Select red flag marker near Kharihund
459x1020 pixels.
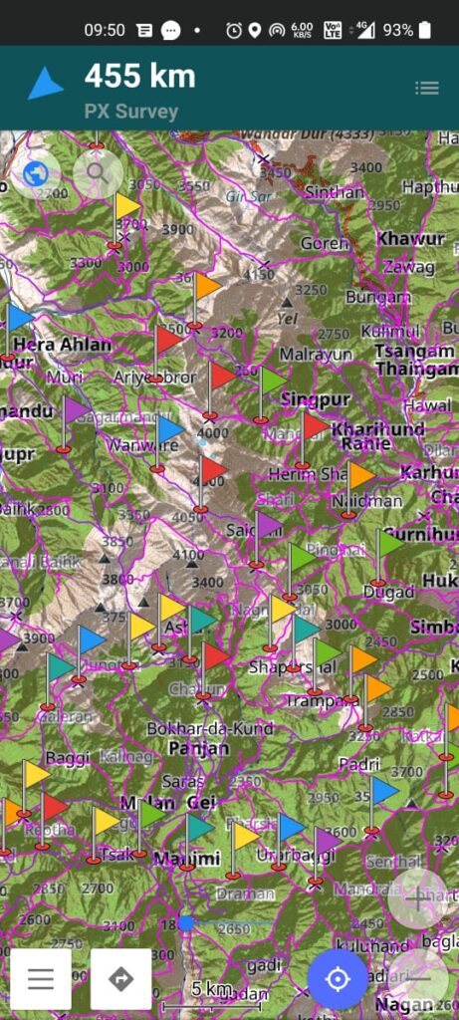[x=312, y=439]
